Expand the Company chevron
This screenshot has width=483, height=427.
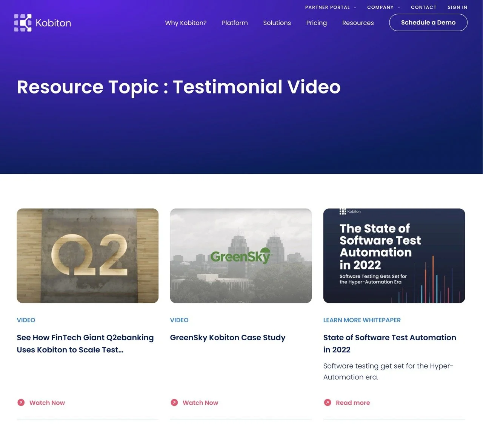point(399,8)
